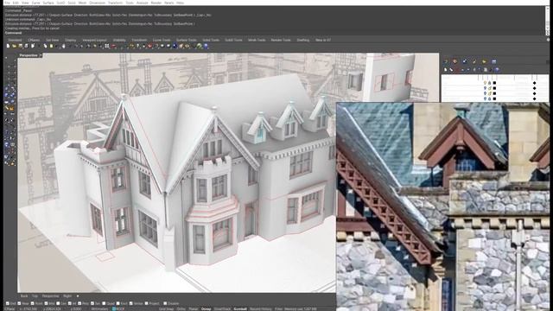Open the Millimeters units status bar menu

click(x=100, y=309)
